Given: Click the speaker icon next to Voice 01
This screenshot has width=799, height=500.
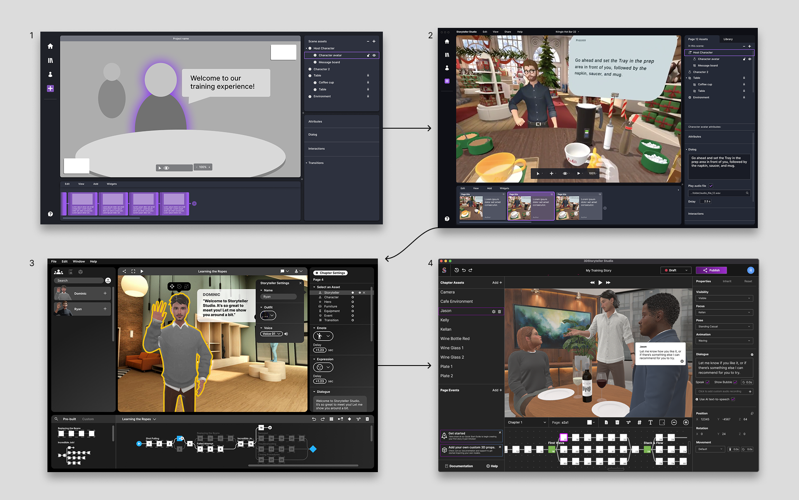Looking at the screenshot, I should (x=286, y=334).
